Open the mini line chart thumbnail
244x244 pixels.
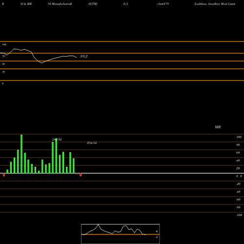(x=121, y=234)
